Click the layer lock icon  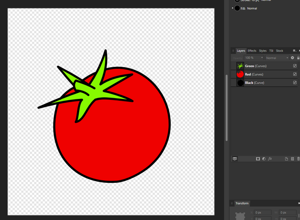click(298, 58)
